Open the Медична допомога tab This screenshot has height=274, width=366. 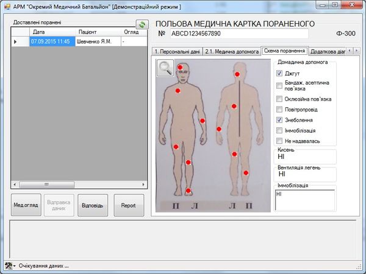[231, 51]
